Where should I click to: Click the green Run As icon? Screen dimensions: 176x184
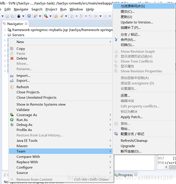[12, 120]
